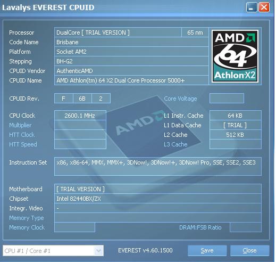
Task: Click the Save button
Action: 207,250
